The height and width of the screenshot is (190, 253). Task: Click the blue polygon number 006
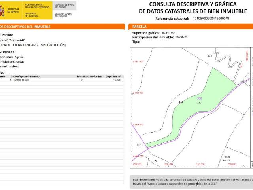(199, 99)
